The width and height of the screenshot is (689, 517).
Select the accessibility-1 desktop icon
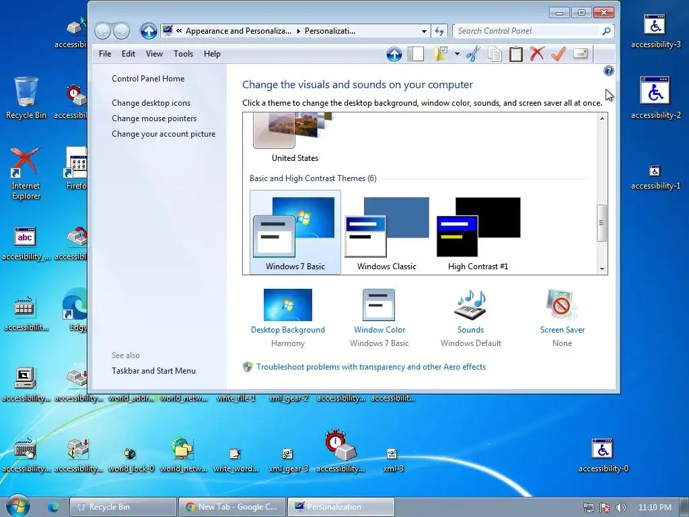click(x=655, y=177)
